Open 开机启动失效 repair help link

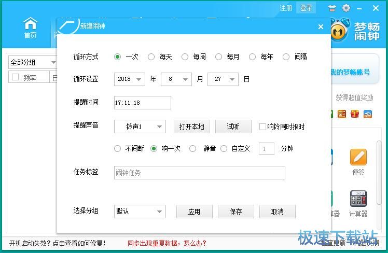pos(58,243)
